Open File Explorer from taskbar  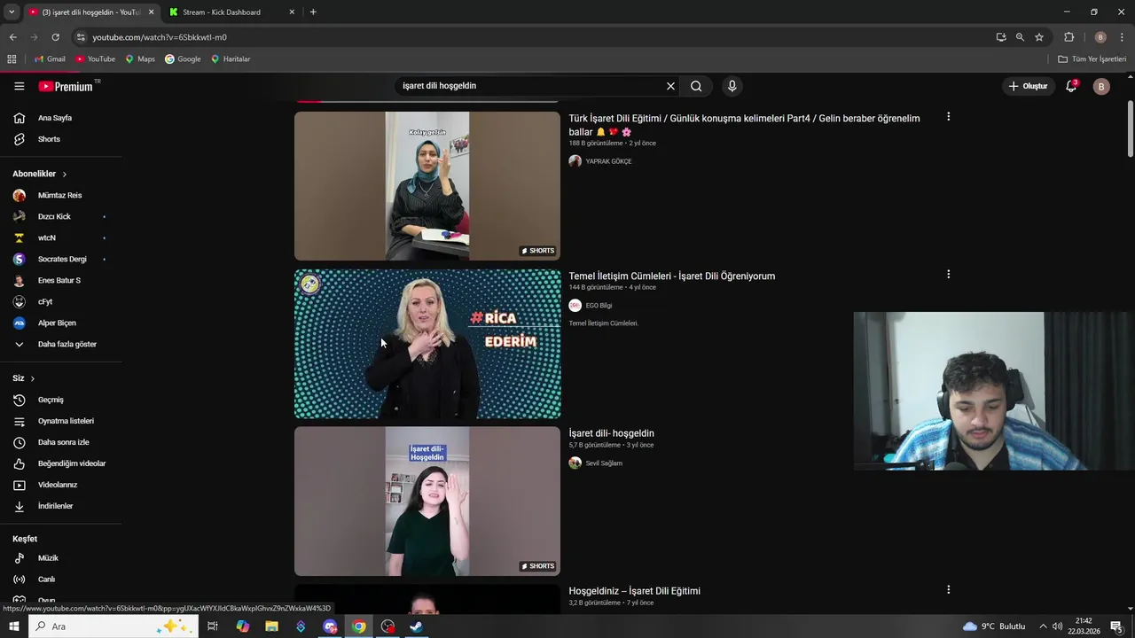[x=271, y=626]
